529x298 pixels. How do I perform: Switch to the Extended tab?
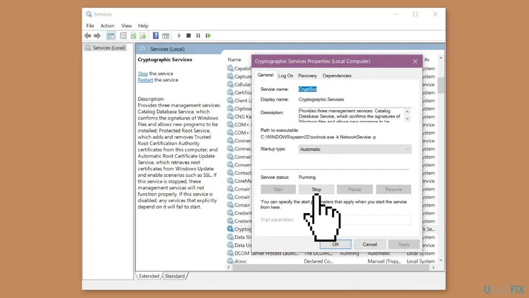coord(149,276)
